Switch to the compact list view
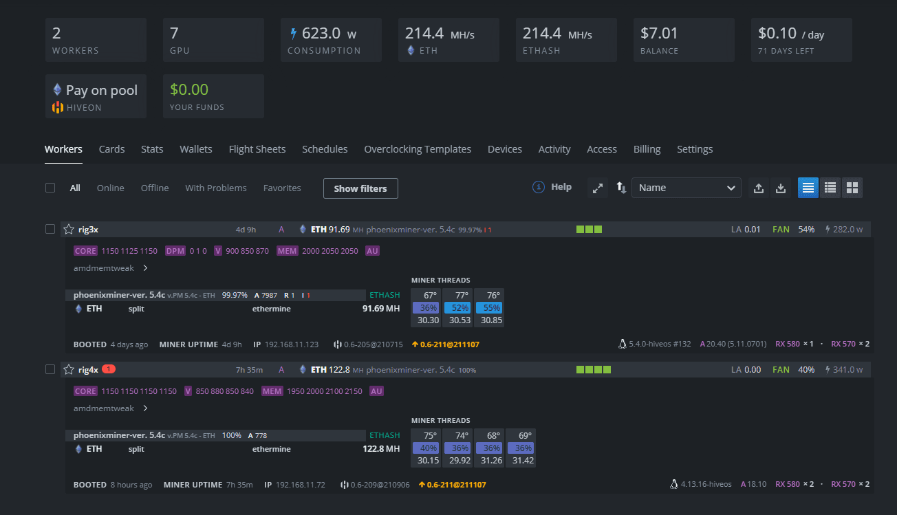The image size is (897, 515). (830, 188)
